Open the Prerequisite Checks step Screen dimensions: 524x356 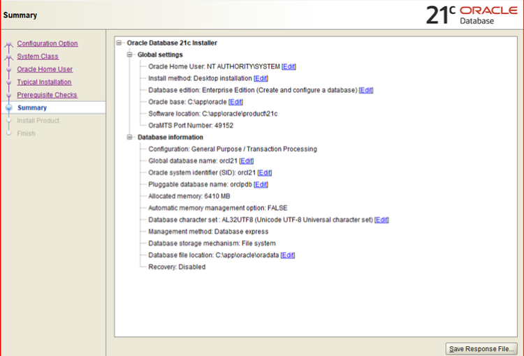(x=47, y=95)
